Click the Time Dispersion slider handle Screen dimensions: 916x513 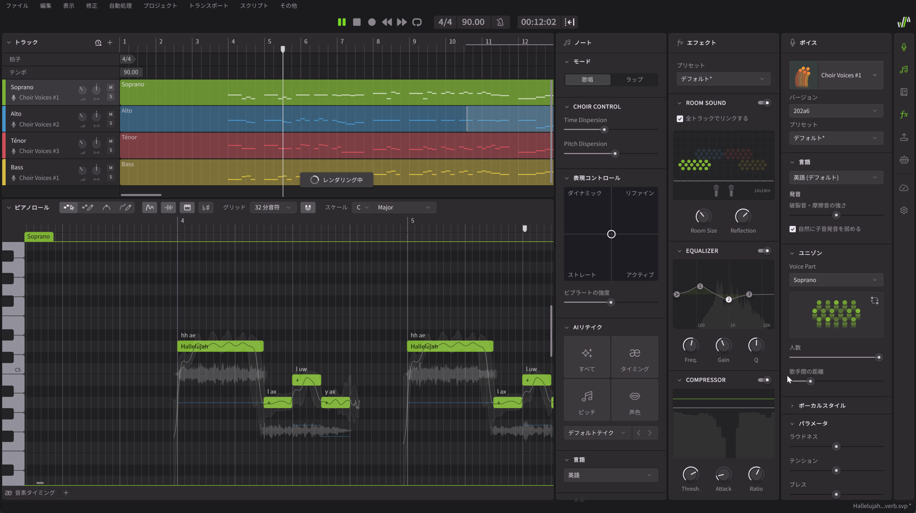click(604, 130)
